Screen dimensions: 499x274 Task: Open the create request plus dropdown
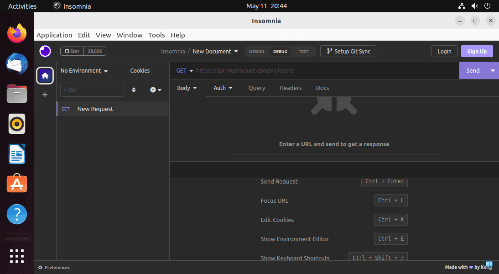pos(156,90)
